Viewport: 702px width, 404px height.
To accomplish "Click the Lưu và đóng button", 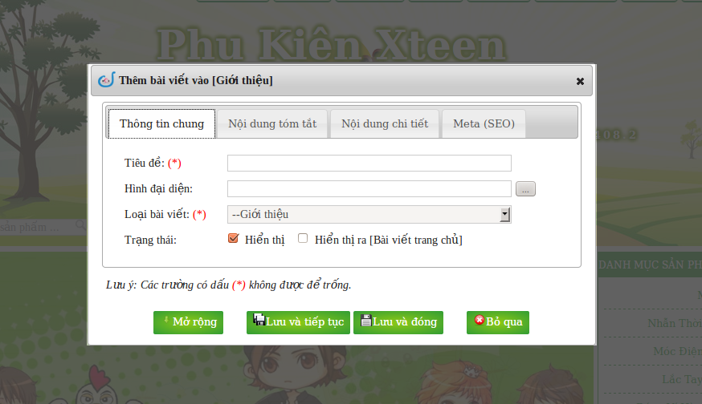I will (398, 322).
